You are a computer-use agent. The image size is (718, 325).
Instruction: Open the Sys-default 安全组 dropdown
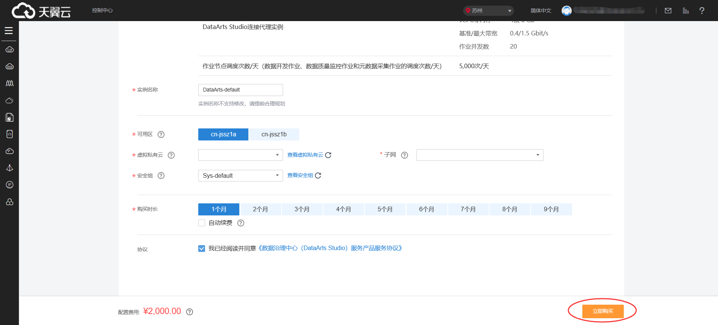(240, 175)
